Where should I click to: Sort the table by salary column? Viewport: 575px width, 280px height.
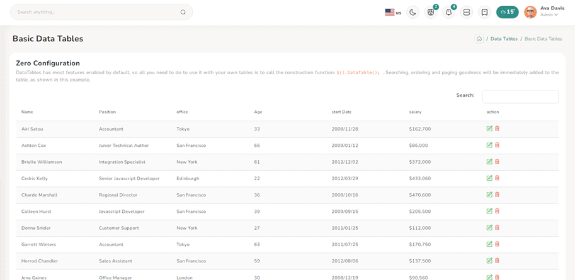click(415, 112)
